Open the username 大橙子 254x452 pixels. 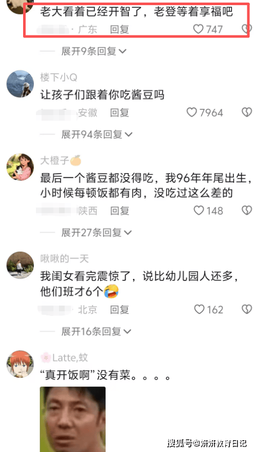55,161
